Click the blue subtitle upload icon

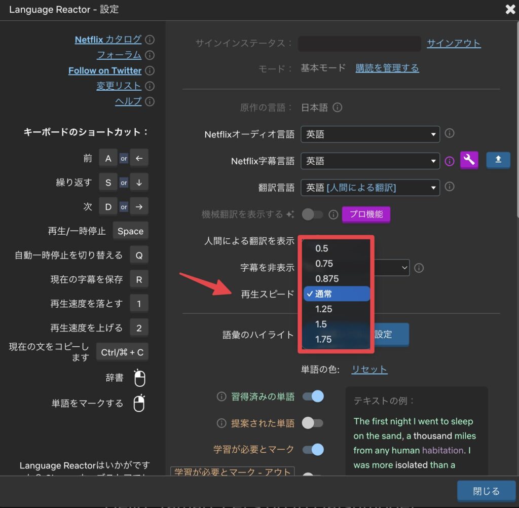pos(498,160)
